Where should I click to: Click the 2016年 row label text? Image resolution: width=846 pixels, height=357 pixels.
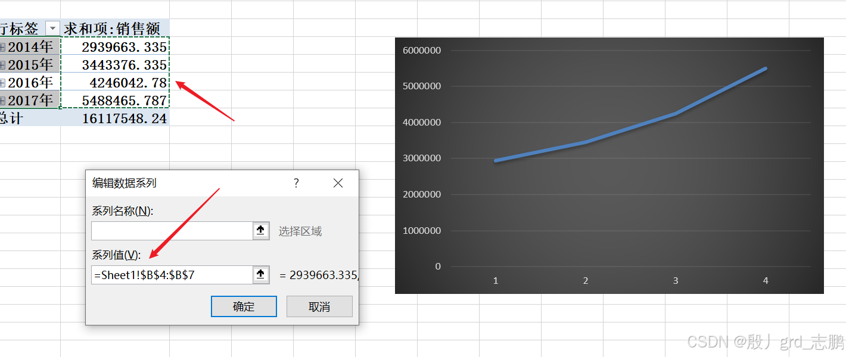[30, 82]
